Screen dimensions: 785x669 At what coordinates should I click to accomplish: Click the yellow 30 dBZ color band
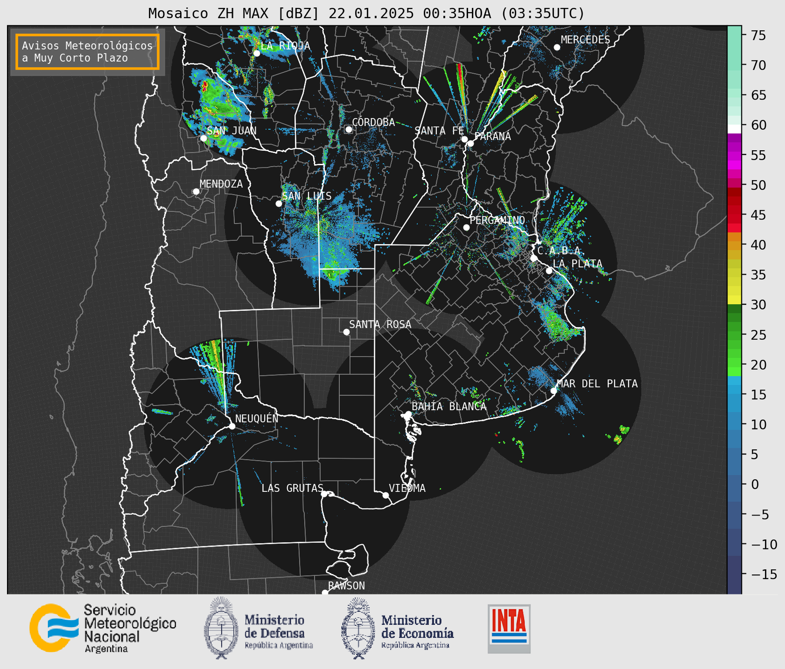point(734,300)
